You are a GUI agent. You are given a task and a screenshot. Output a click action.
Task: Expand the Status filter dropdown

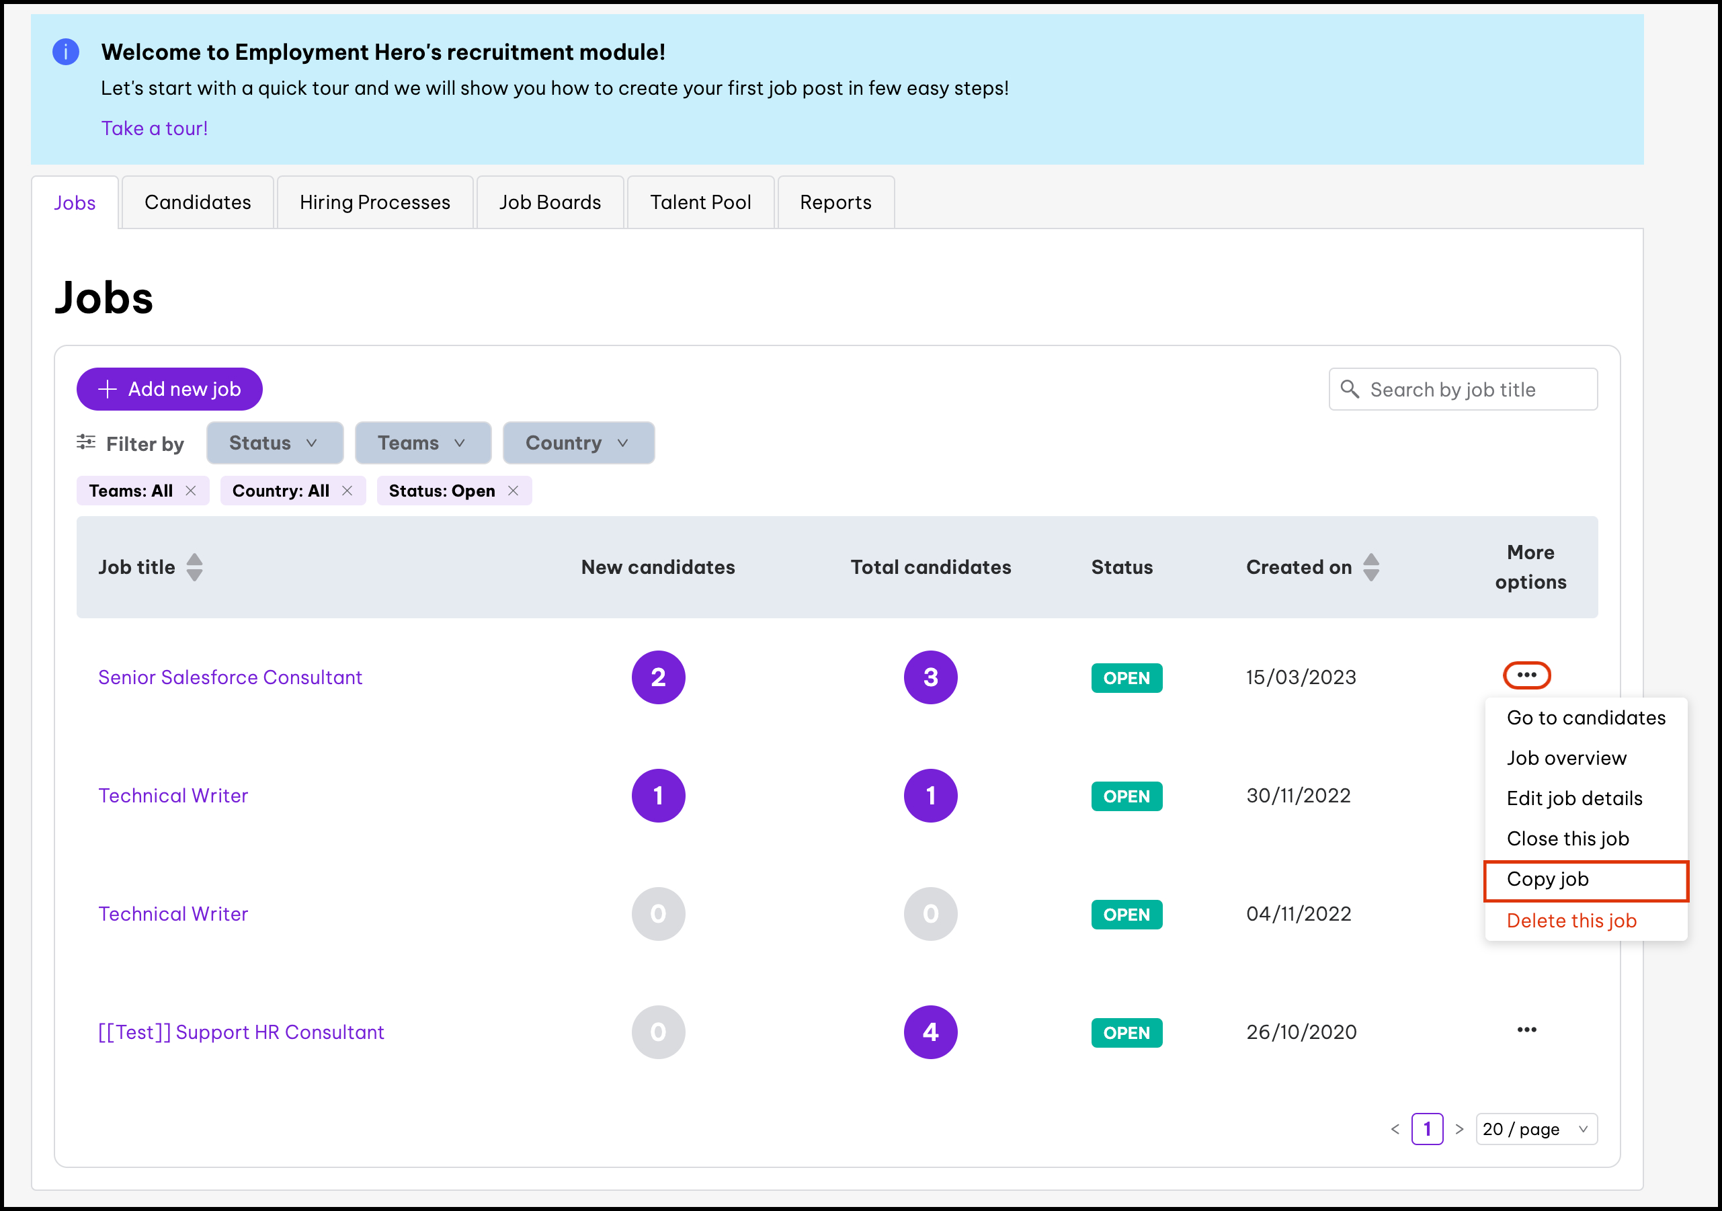pyautogui.click(x=274, y=443)
